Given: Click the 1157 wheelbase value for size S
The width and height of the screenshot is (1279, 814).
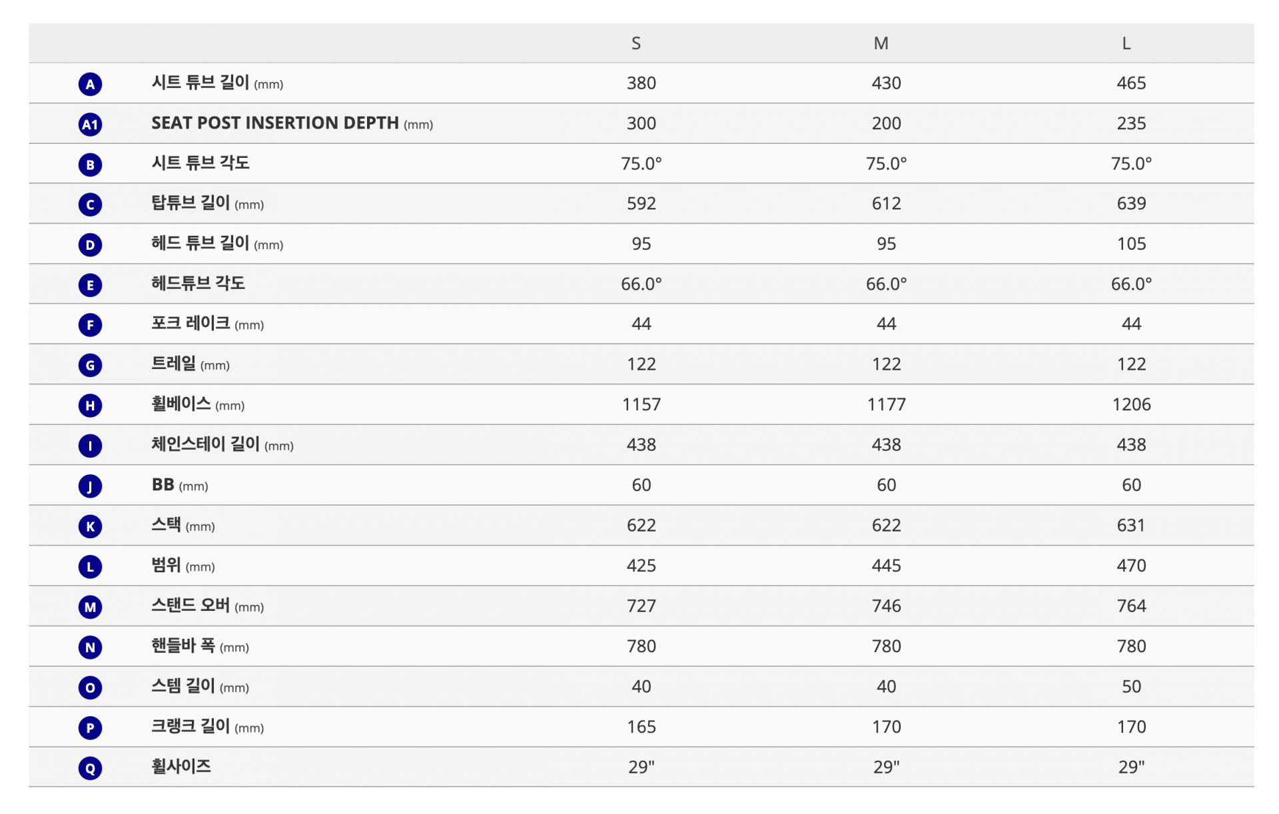Looking at the screenshot, I should tap(641, 404).
